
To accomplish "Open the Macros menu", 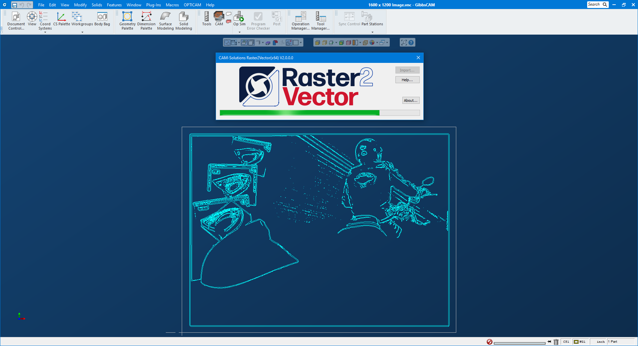I will pos(172,5).
